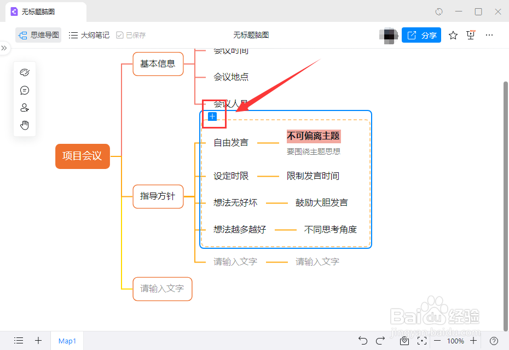Open the comment tool from the left toolbar
509x350 pixels.
(24, 90)
